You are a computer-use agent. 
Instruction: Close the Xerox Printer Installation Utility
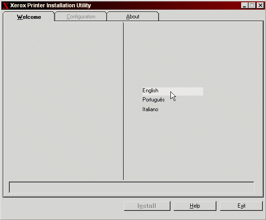[x=260, y=6]
